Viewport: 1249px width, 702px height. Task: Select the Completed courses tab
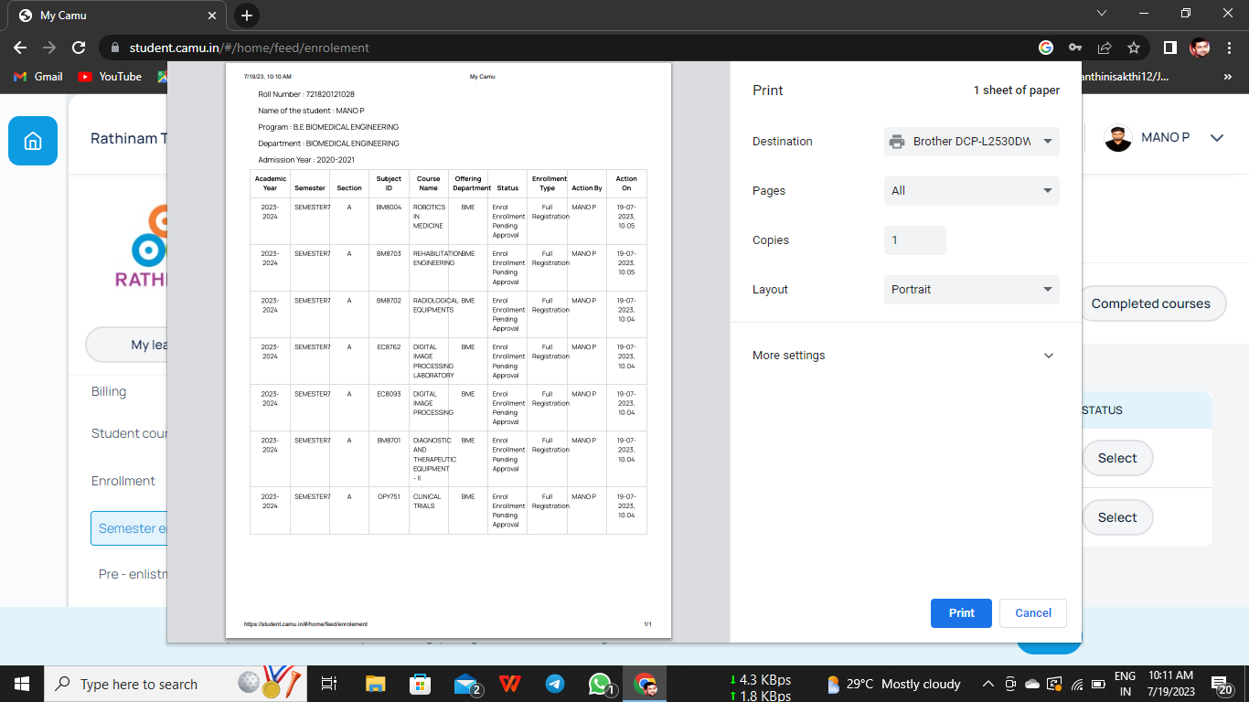pyautogui.click(x=1150, y=303)
